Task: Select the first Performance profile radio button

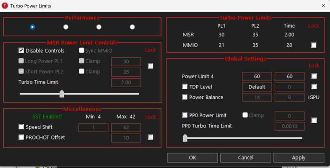Action: [x=33, y=27]
